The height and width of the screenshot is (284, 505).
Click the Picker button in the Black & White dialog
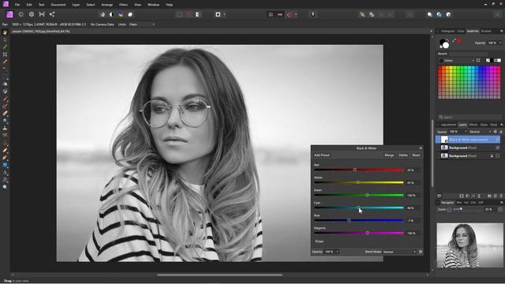tap(320, 241)
